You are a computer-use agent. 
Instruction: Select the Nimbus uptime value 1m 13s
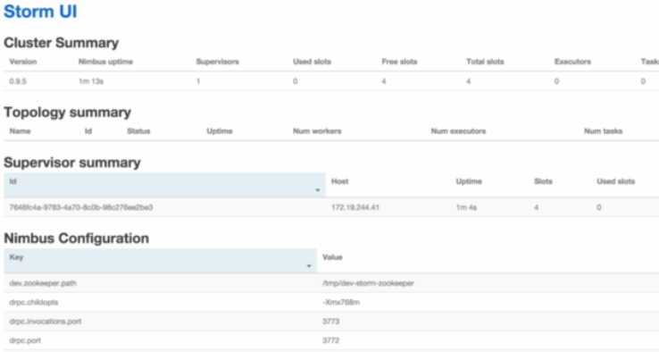[91, 81]
